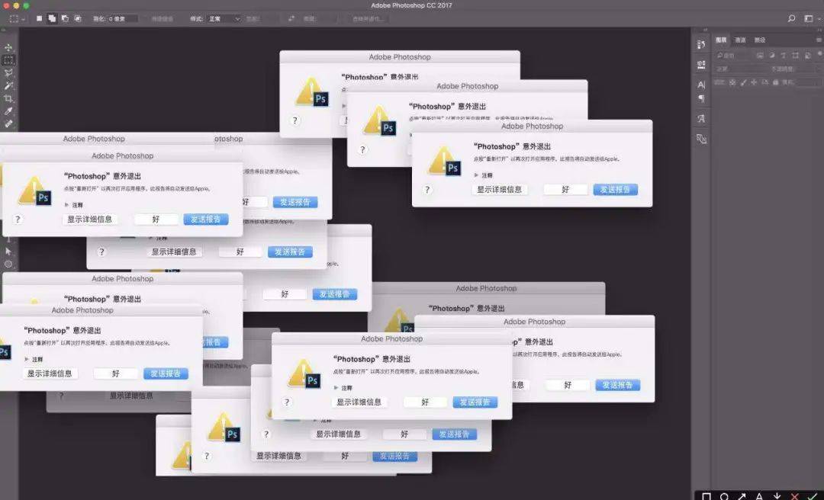Viewport: 824px width, 500px height.
Task: Click arrow annotation tool in capture toolbar
Action: click(742, 495)
